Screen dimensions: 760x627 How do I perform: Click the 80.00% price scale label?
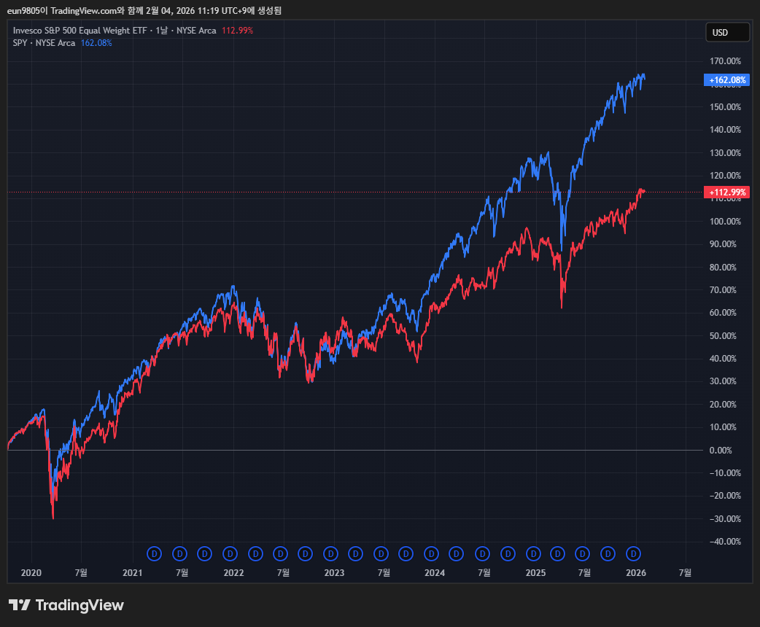[x=723, y=267]
